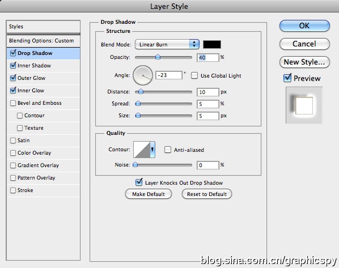Click the Make Default button
339x268 pixels.
coord(149,194)
